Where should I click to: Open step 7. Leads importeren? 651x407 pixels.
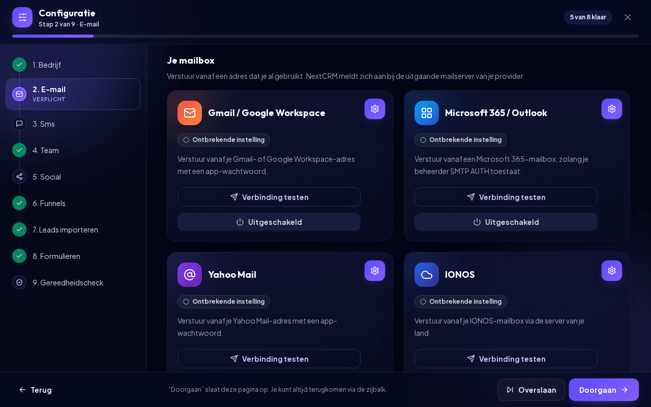click(x=73, y=229)
